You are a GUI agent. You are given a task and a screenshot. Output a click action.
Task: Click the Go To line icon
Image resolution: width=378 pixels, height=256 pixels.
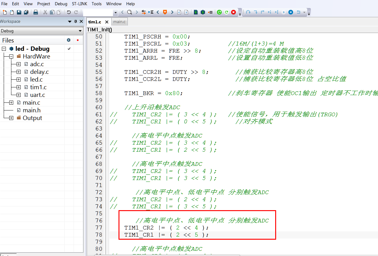(x=151, y=12)
